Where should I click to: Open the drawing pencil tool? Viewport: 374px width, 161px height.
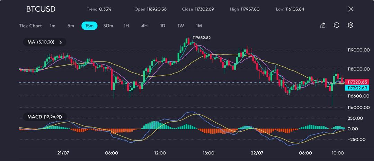pyautogui.click(x=322, y=25)
